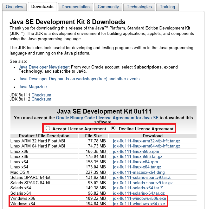Download jdk-8u111-linux-x64.tar.gz
Image resolution: width=207 pixels, height=209 pixels.
137,167
